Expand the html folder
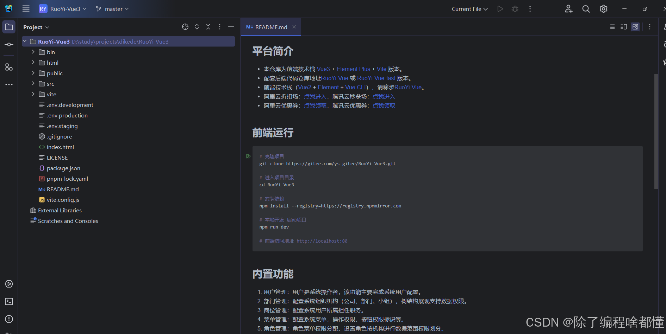 coord(33,63)
